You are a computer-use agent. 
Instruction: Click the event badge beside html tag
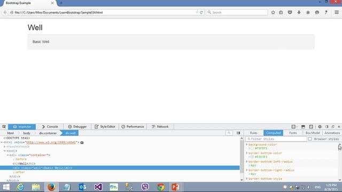coord(82,142)
